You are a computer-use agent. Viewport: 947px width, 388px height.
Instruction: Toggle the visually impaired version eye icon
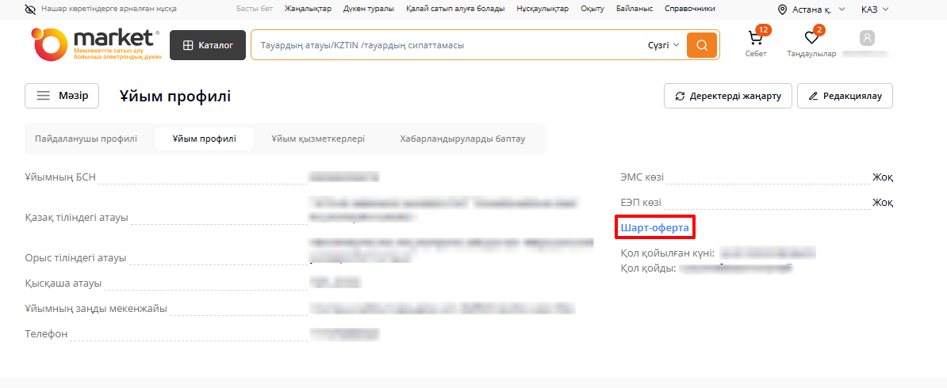(x=30, y=9)
